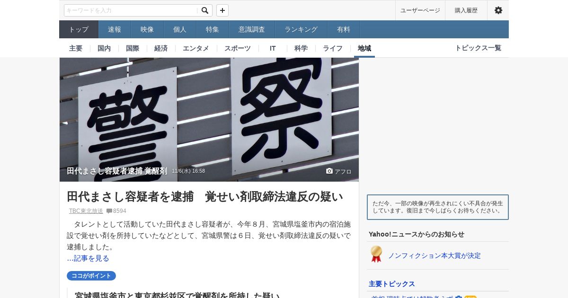Screen dimensions: 568x298
Task: Click the medal icon for ノンフィクション本大賞
Action: click(x=376, y=254)
